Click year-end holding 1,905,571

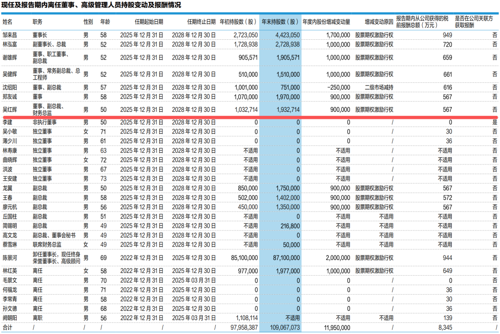(x=287, y=58)
